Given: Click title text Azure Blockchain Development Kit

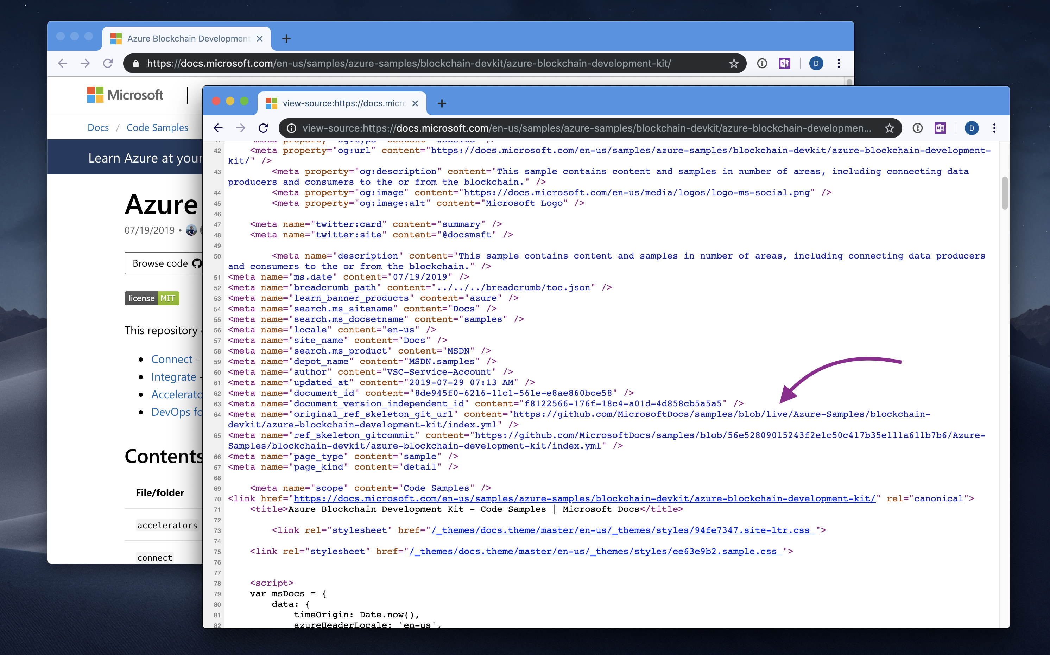Looking at the screenshot, I should 376,509.
